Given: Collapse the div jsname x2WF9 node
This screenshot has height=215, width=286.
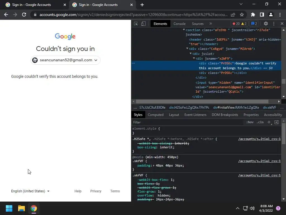Looking at the screenshot, I should tap(194, 58).
